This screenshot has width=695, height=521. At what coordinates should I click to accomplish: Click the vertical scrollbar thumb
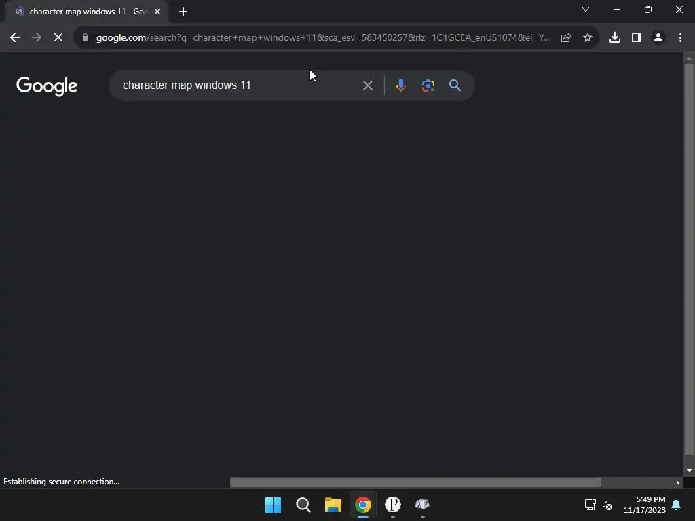(x=689, y=259)
